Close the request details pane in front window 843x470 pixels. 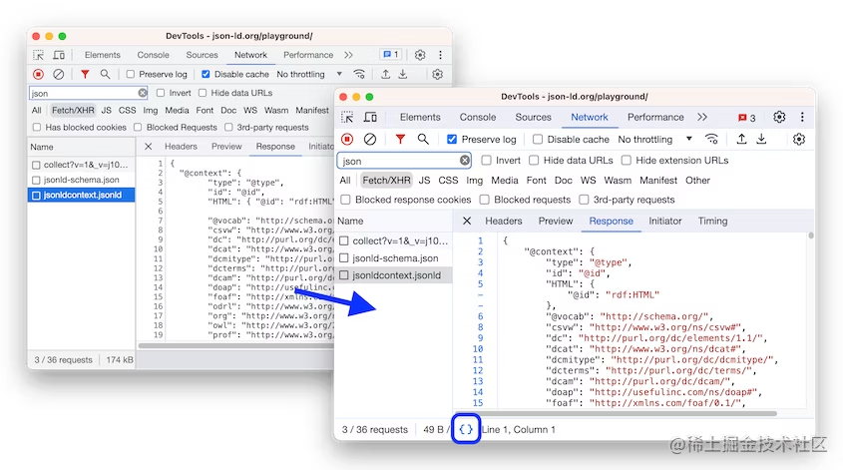coord(467,221)
